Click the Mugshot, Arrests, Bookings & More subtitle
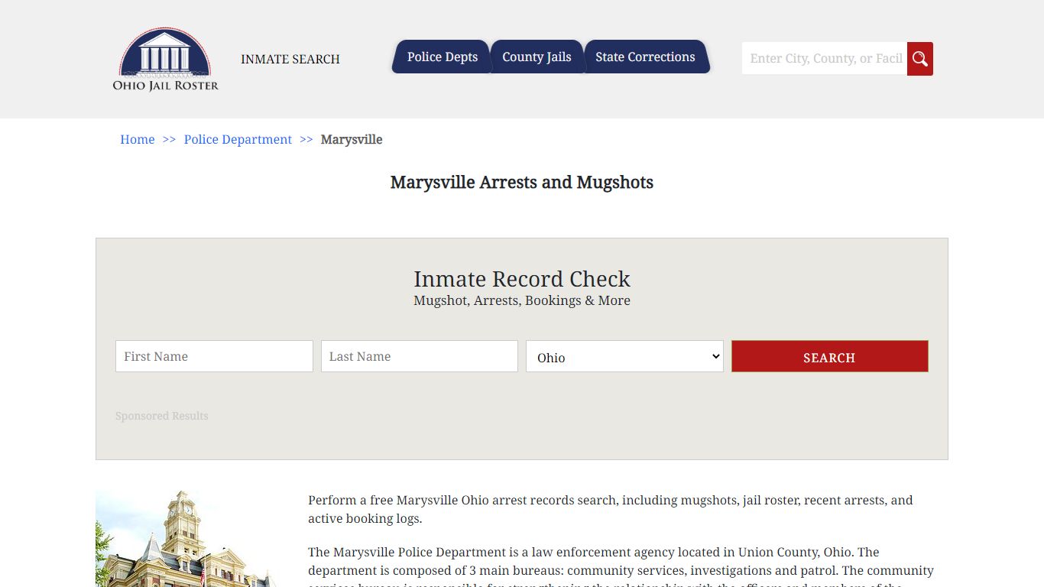 (x=522, y=300)
